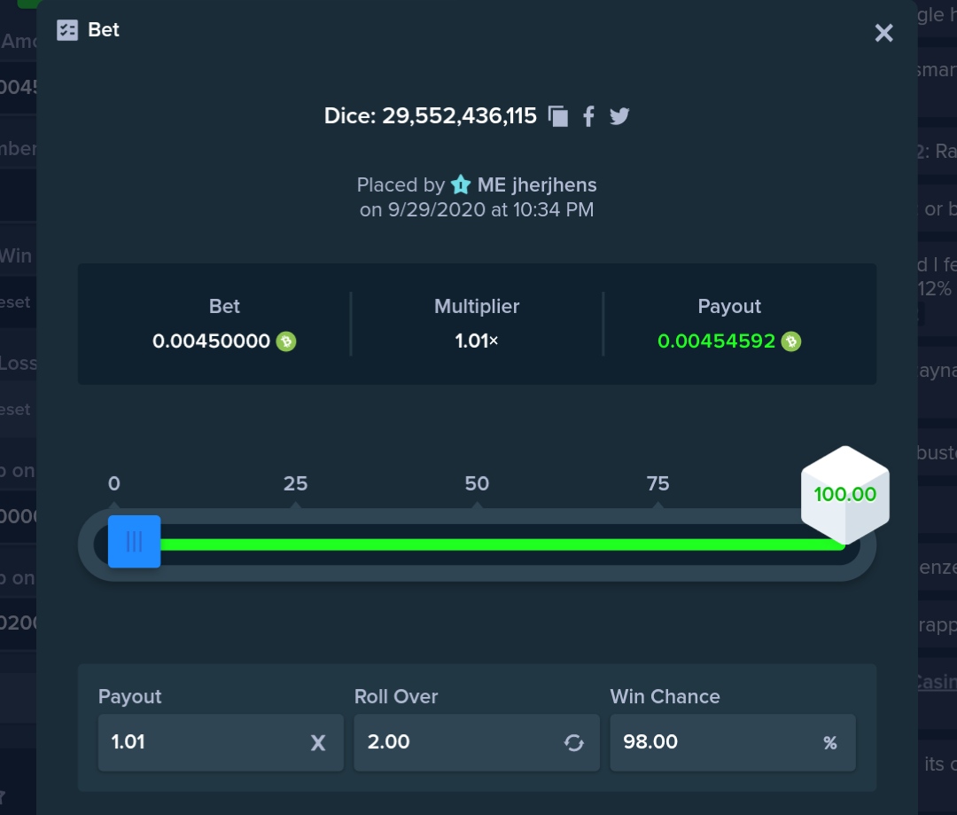Dismiss the Bet dialog
This screenshot has height=815, width=957.
click(x=883, y=32)
